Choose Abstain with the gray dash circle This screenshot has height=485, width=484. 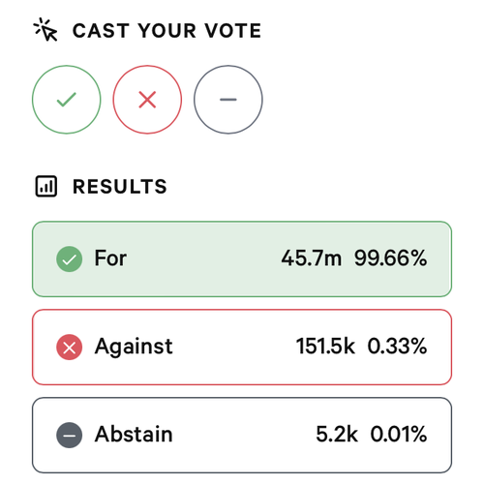(x=228, y=100)
